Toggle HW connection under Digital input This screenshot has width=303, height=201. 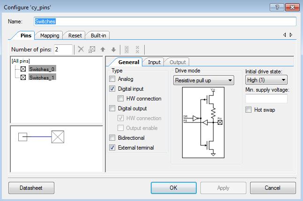[120, 98]
